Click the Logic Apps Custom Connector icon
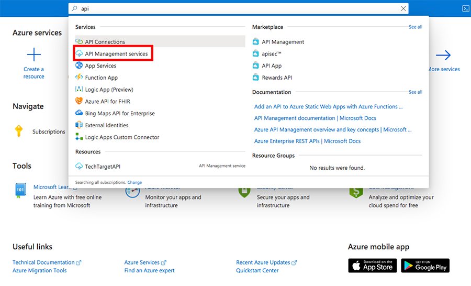The image size is (471, 286). pyautogui.click(x=79, y=137)
